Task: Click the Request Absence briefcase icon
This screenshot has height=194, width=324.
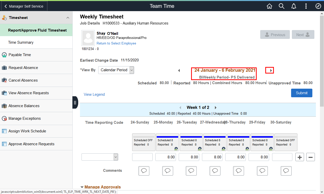Action: point(4,68)
